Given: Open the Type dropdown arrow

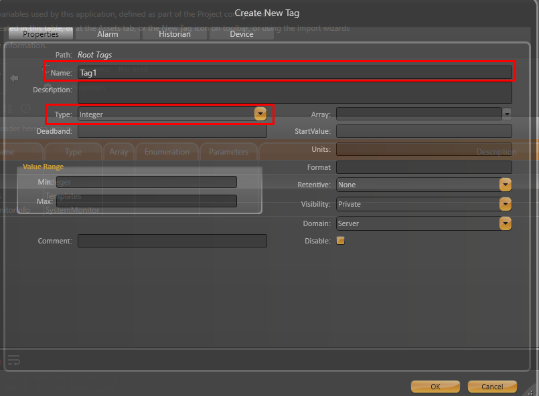Looking at the screenshot, I should coord(260,114).
